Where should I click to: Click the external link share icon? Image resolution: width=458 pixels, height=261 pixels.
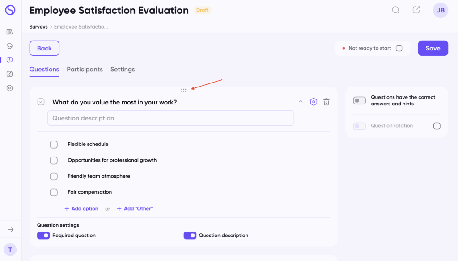coord(416,10)
